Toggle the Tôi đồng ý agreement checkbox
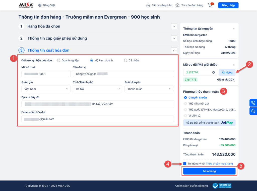 185,163
